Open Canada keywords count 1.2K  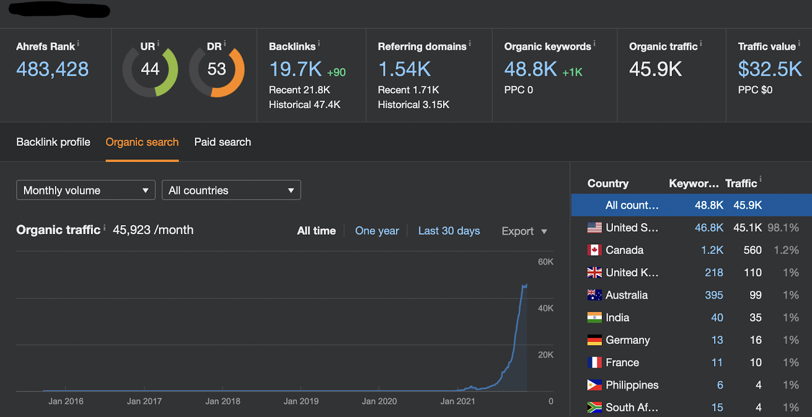click(x=712, y=250)
